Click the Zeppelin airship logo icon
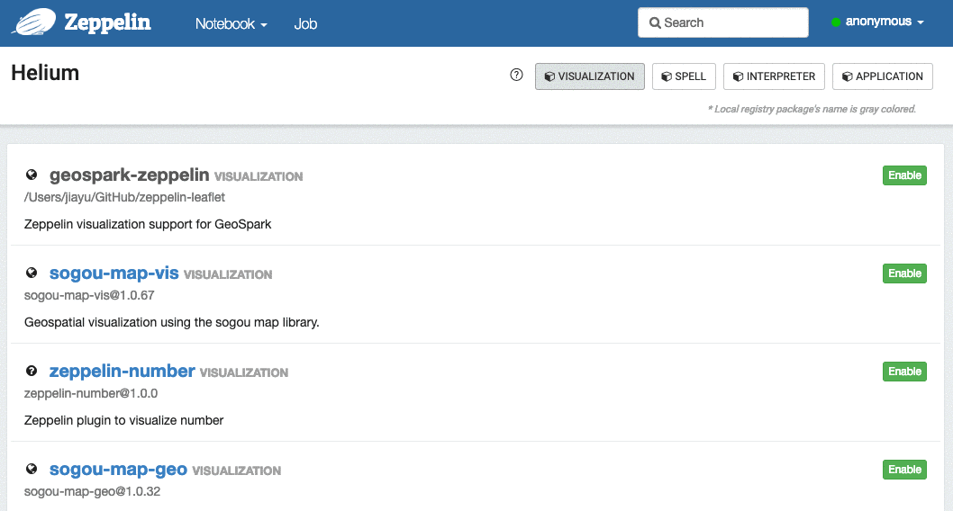953x511 pixels. [x=33, y=22]
